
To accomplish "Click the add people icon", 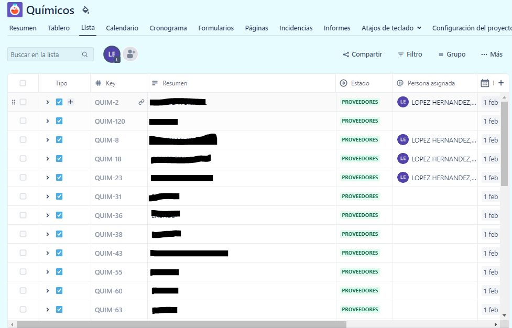I will coord(130,54).
